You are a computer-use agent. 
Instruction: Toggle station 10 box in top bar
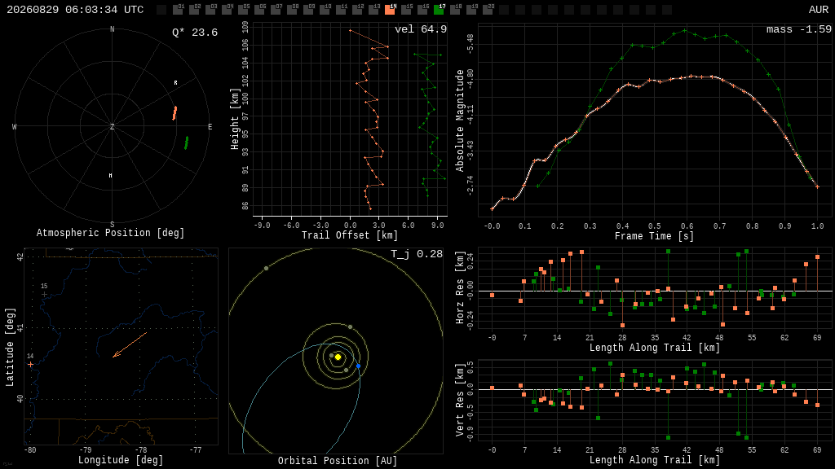[325, 9]
